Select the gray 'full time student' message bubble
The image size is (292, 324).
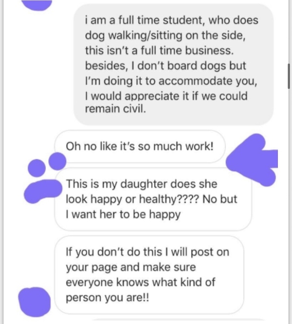tap(174, 64)
